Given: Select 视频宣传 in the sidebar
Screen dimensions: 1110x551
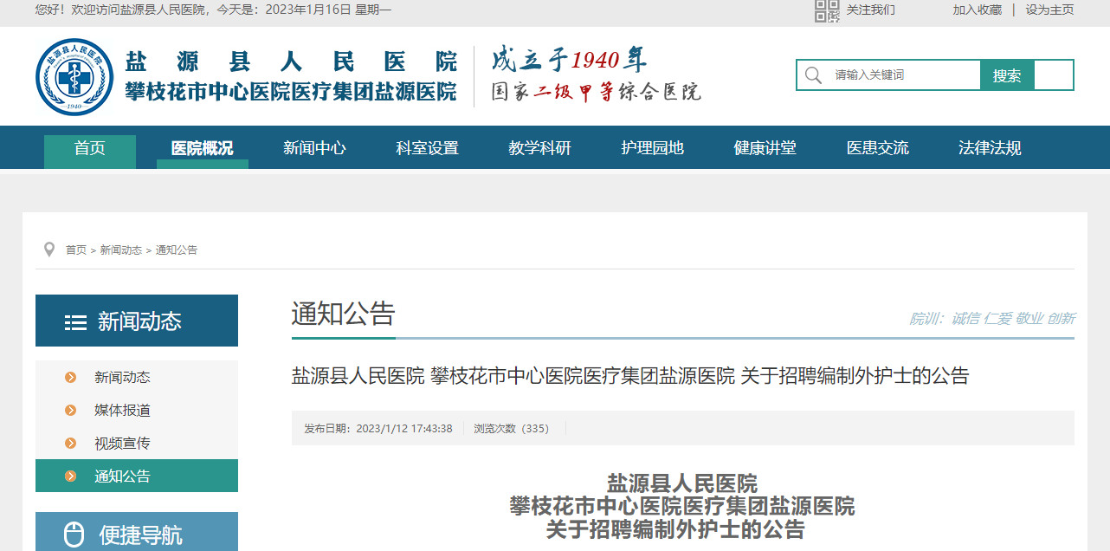Looking at the screenshot, I should coord(137,443).
